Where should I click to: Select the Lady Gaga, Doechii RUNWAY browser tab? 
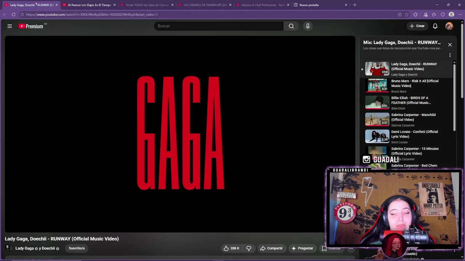(31, 5)
